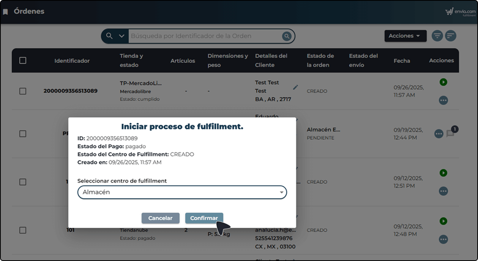This screenshot has height=261, width=478.
Task: Edit client details with the pencil icon
Action: click(295, 87)
